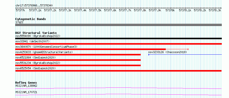Viewport: 229px width, 98px height.
Task: Click the 57377k ruler tick label
Action: point(20,10)
